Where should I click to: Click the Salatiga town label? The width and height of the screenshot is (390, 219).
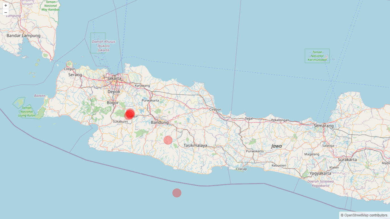click(328, 145)
